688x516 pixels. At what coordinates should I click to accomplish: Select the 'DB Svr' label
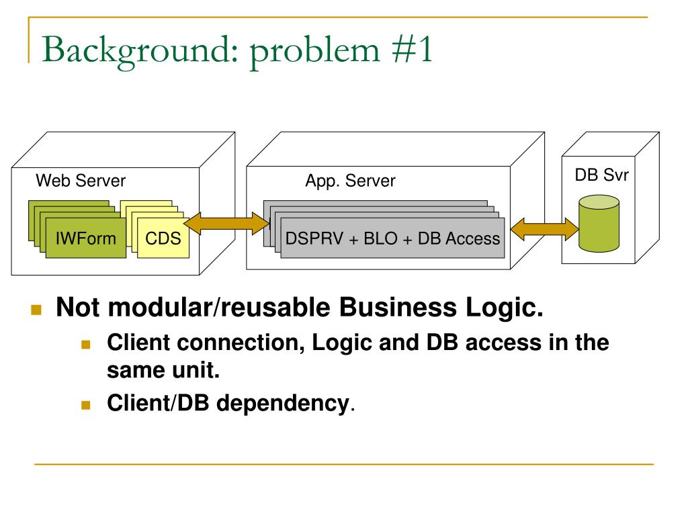click(601, 175)
